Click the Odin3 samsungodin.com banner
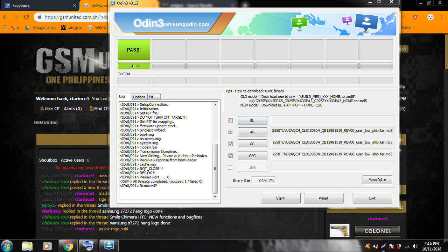 pyautogui.click(x=255, y=24)
